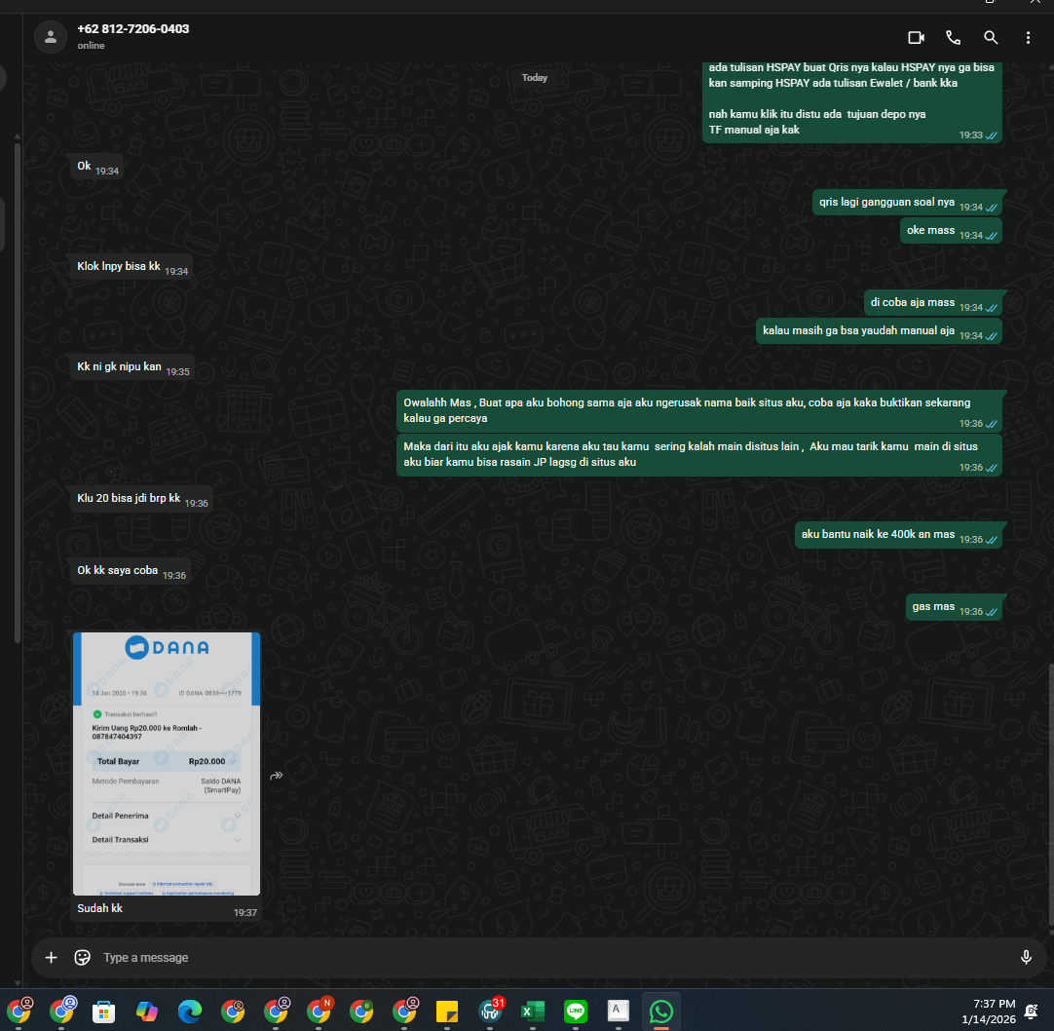Click the 'Ok kk saya coba' message

[x=131, y=570]
